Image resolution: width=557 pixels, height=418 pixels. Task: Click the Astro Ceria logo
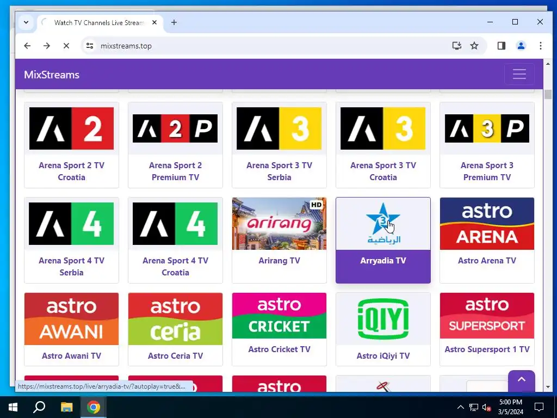point(175,319)
